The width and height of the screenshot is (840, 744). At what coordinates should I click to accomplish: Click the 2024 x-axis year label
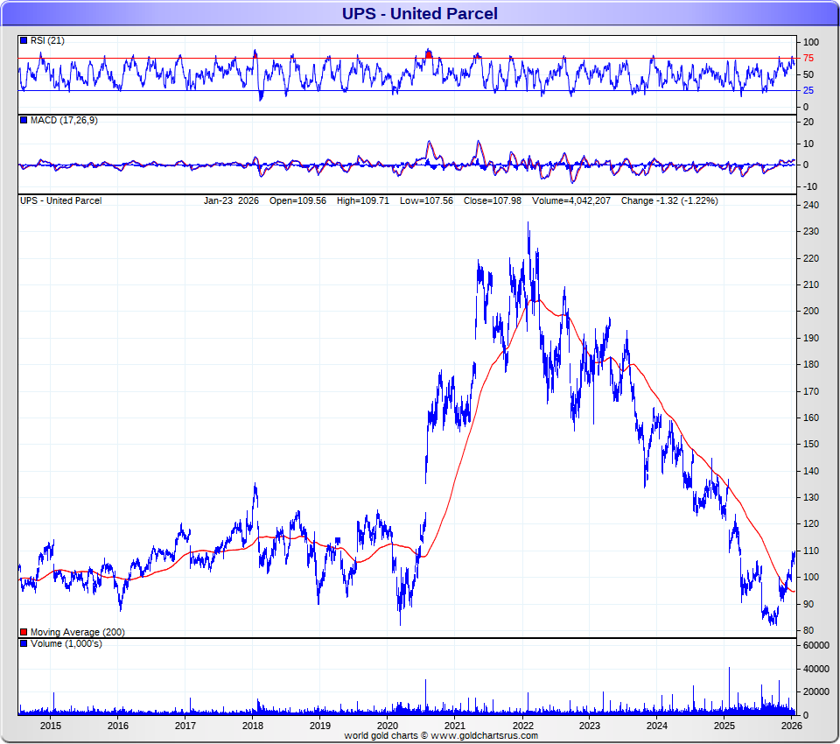(x=657, y=726)
